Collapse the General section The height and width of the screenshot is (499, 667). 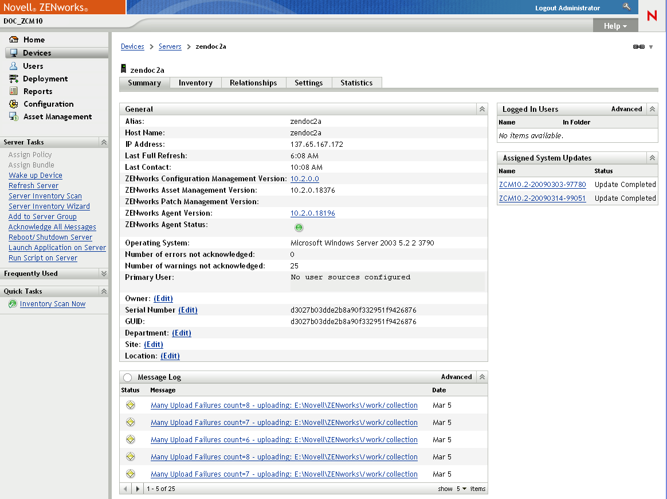[481, 108]
